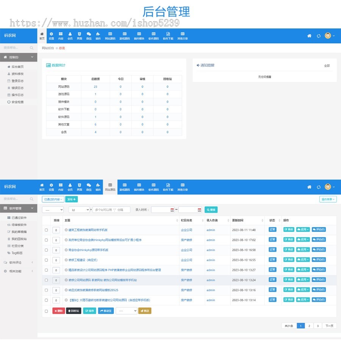Click 全部 in the 通知提醒 card
341x341 pixels.
327,66
